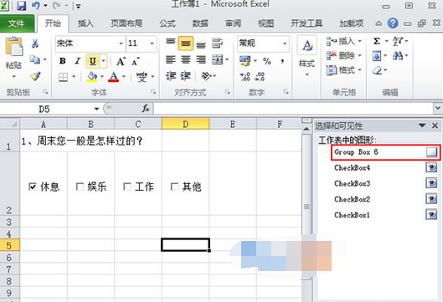443x302 pixels.
Task: Click the Undo arrow icon
Action: (x=36, y=6)
